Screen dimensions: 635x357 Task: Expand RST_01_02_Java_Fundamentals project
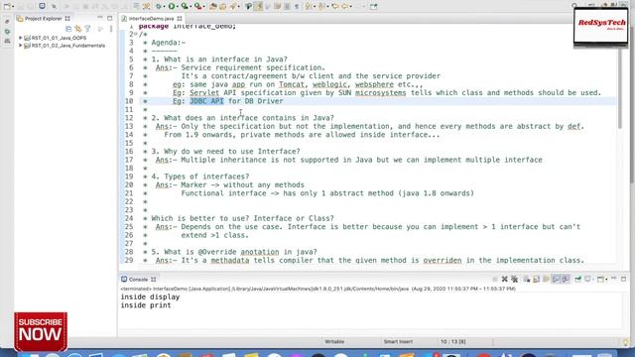coord(20,46)
